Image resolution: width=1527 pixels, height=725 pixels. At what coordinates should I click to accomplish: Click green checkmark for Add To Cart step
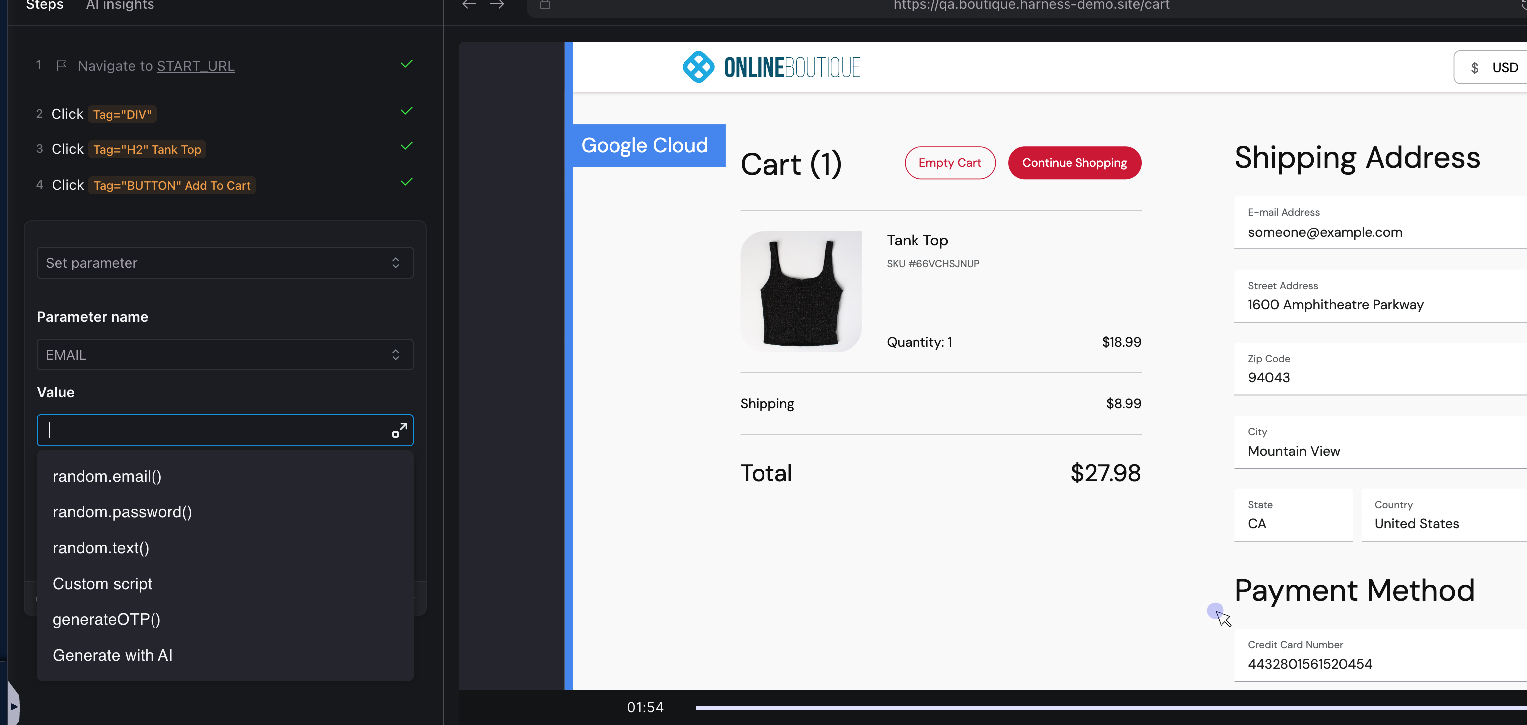point(407,182)
